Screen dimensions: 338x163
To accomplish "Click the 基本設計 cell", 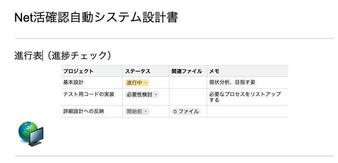I will coord(92,83).
